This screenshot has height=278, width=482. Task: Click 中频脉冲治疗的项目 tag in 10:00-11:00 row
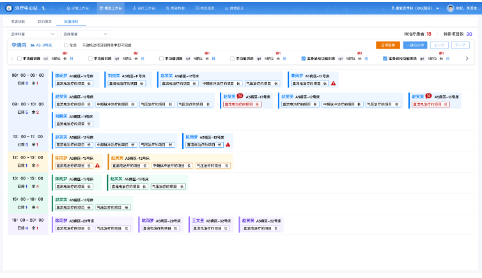tap(116, 144)
